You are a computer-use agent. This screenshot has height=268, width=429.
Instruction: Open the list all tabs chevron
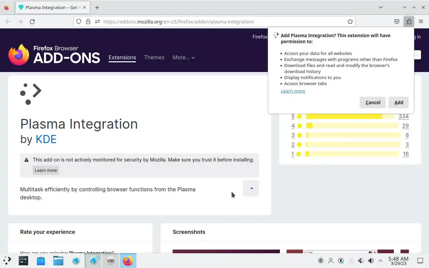click(381, 7)
